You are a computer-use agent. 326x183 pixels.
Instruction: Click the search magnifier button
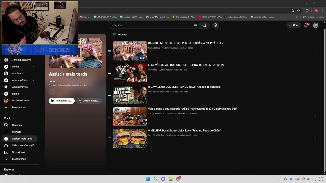[204, 25]
